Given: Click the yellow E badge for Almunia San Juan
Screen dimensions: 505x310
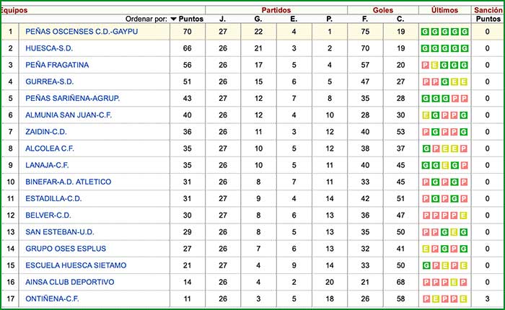Looking at the screenshot, I should 425,115.
